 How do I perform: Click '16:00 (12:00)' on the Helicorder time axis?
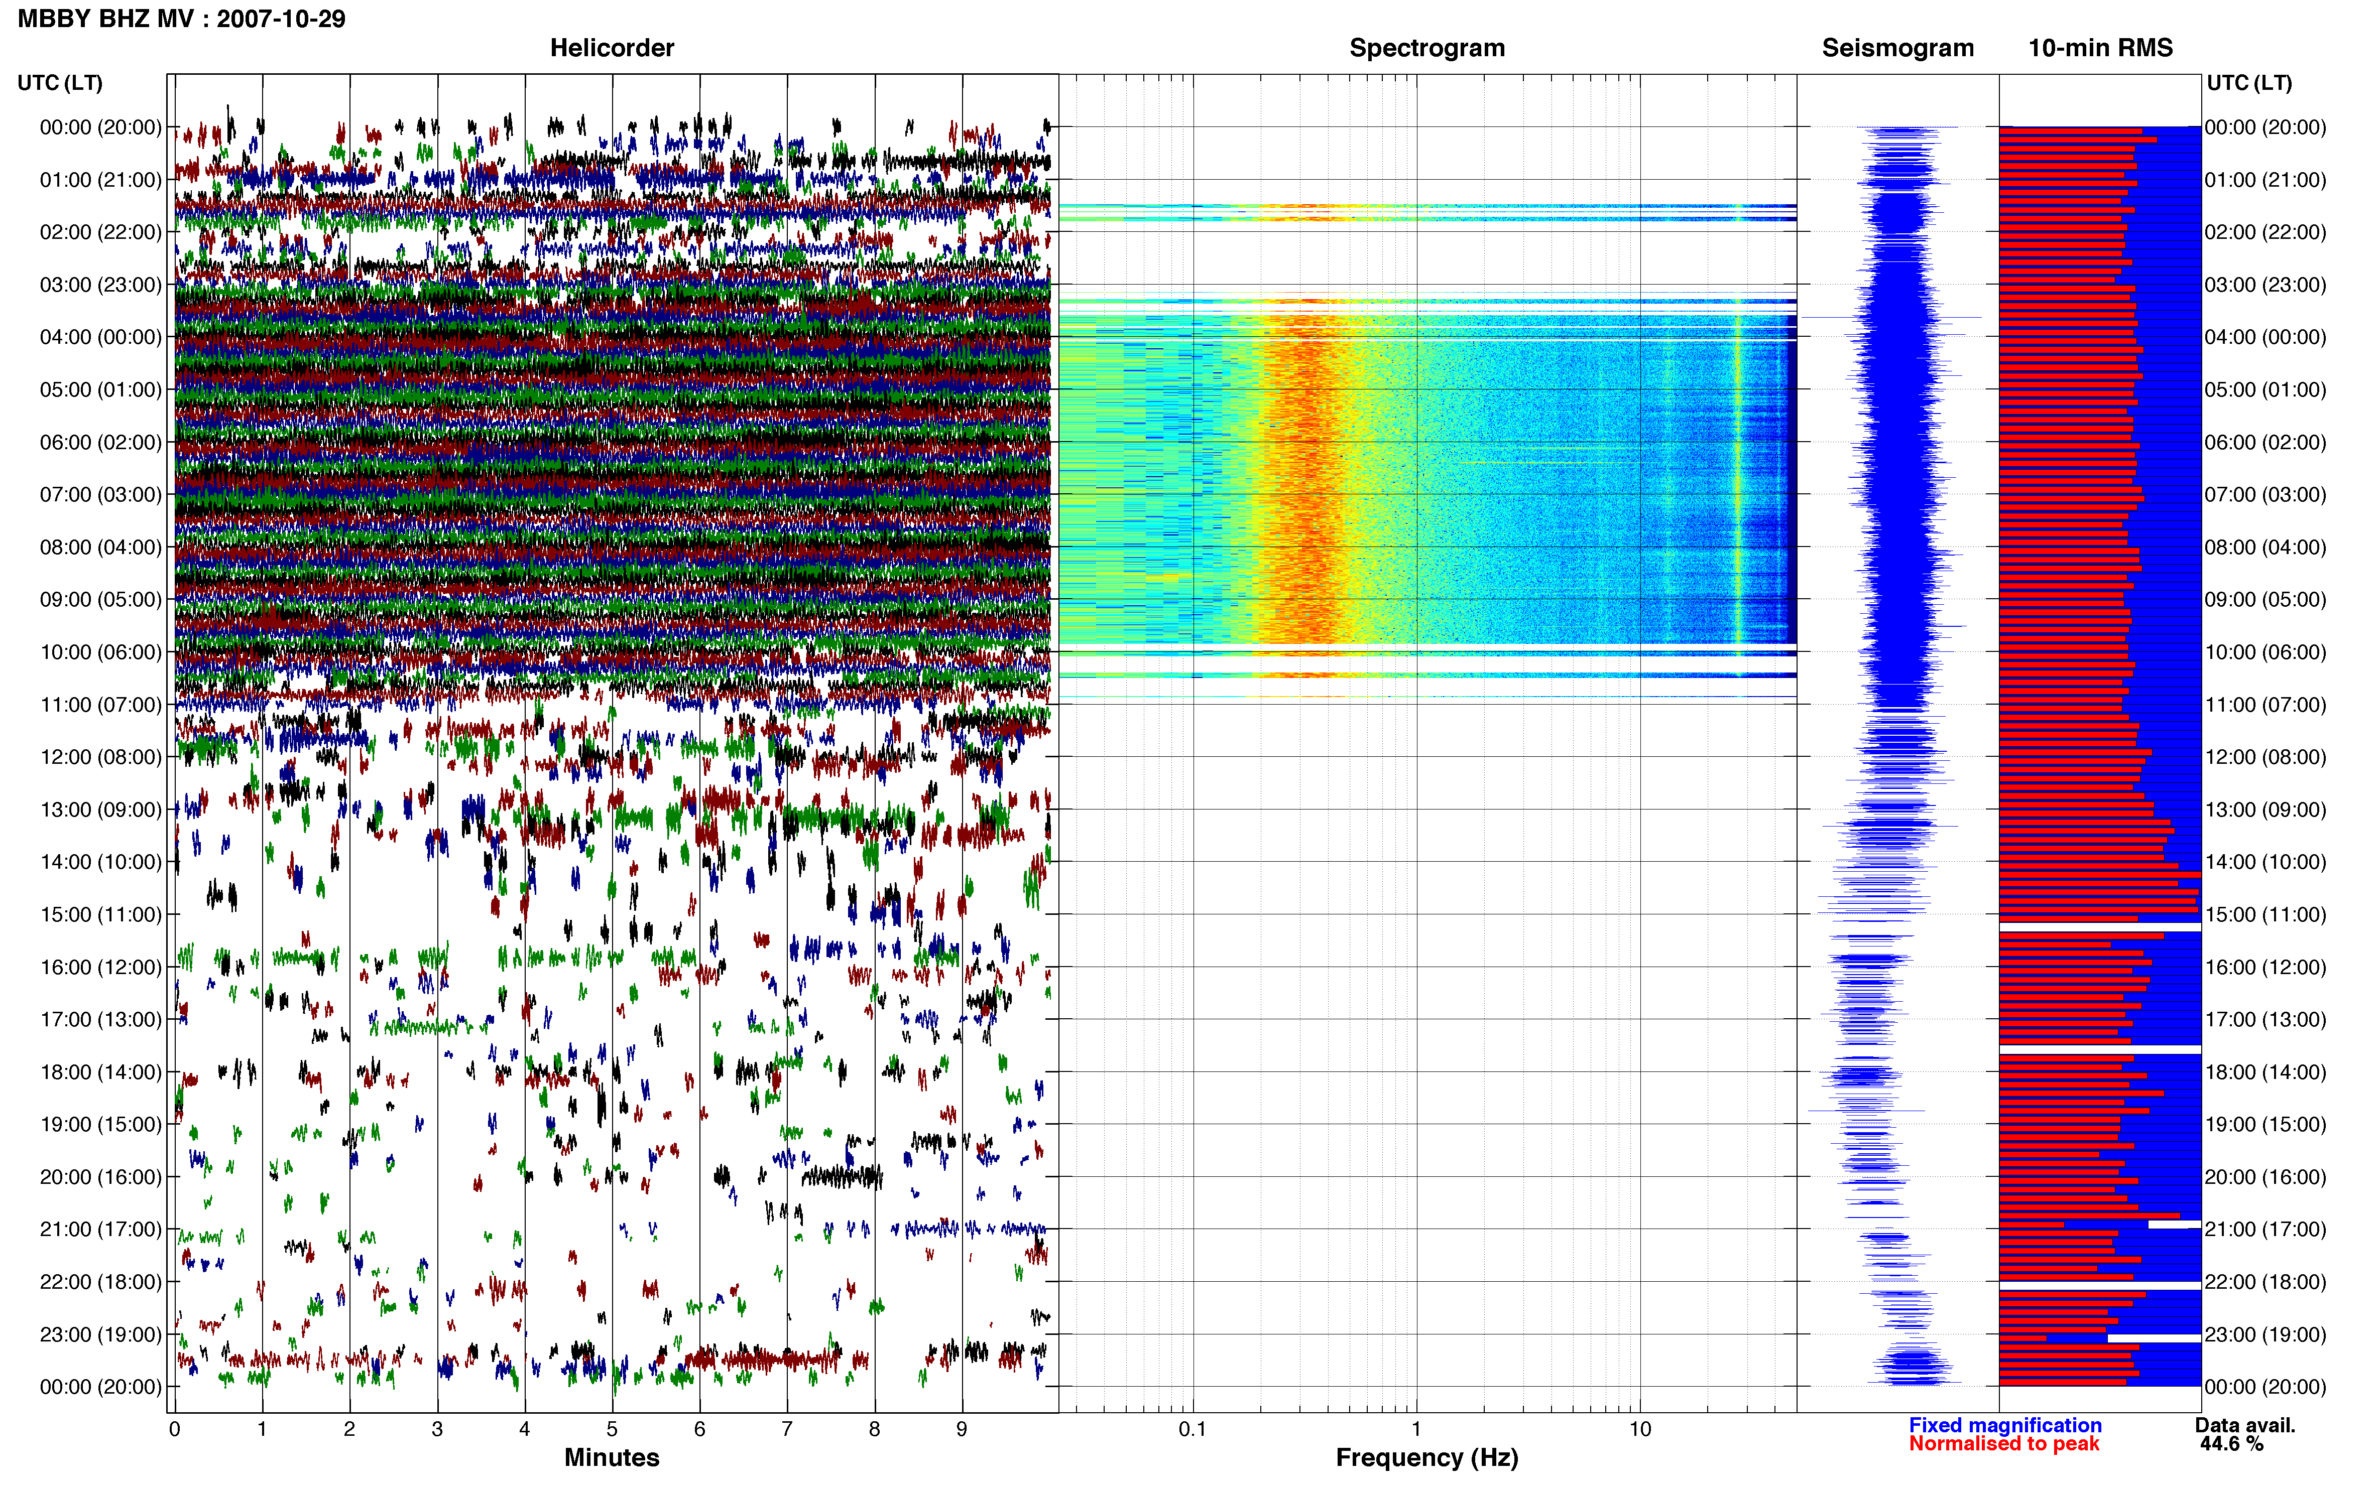[100, 968]
